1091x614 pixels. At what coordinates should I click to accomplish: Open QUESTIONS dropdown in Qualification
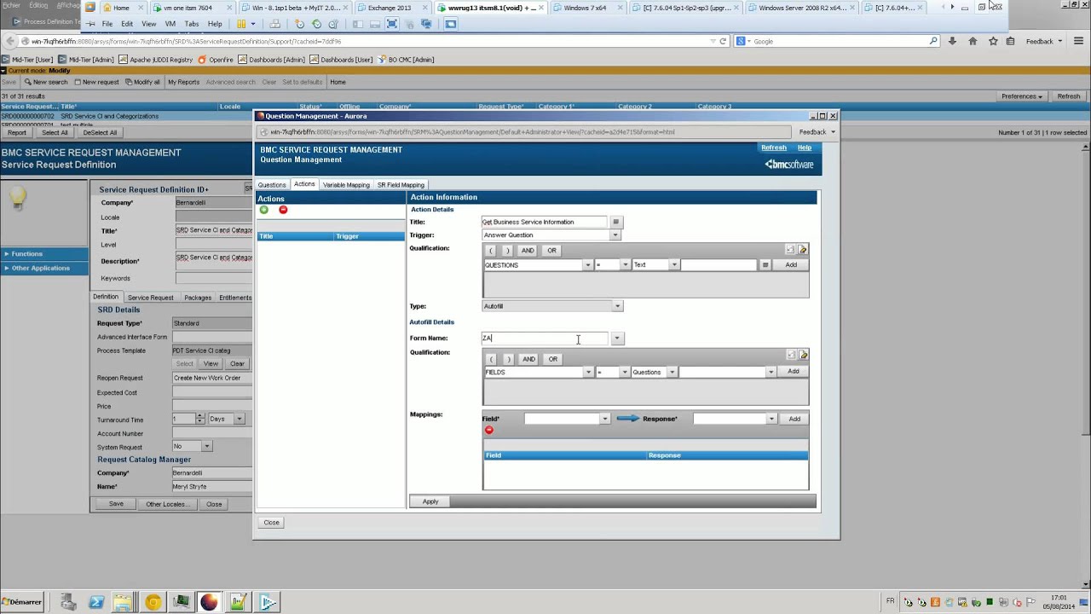(587, 265)
